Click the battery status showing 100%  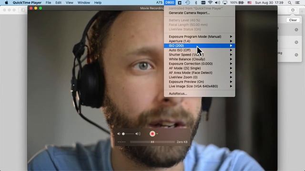237,2
